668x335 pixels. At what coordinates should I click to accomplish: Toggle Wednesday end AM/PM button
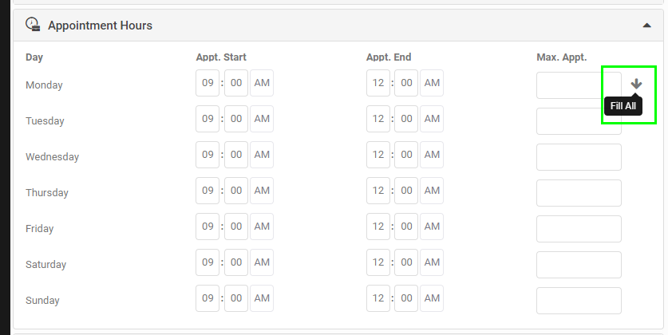coord(432,155)
